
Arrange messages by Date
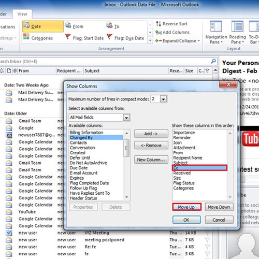pyautogui.click(x=42, y=26)
